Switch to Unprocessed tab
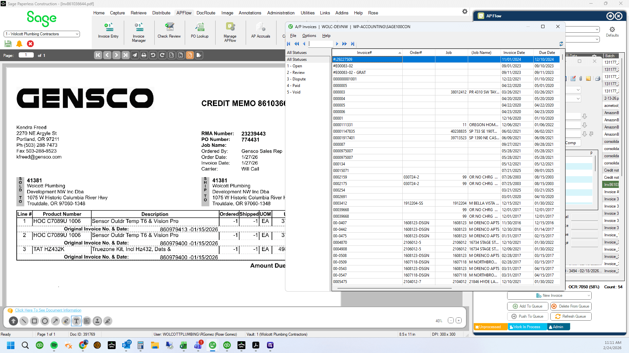The width and height of the screenshot is (629, 353). click(x=490, y=327)
